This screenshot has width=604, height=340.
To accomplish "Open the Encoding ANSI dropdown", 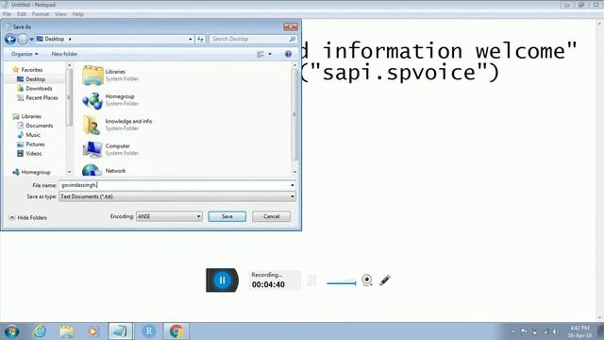I will [169, 216].
